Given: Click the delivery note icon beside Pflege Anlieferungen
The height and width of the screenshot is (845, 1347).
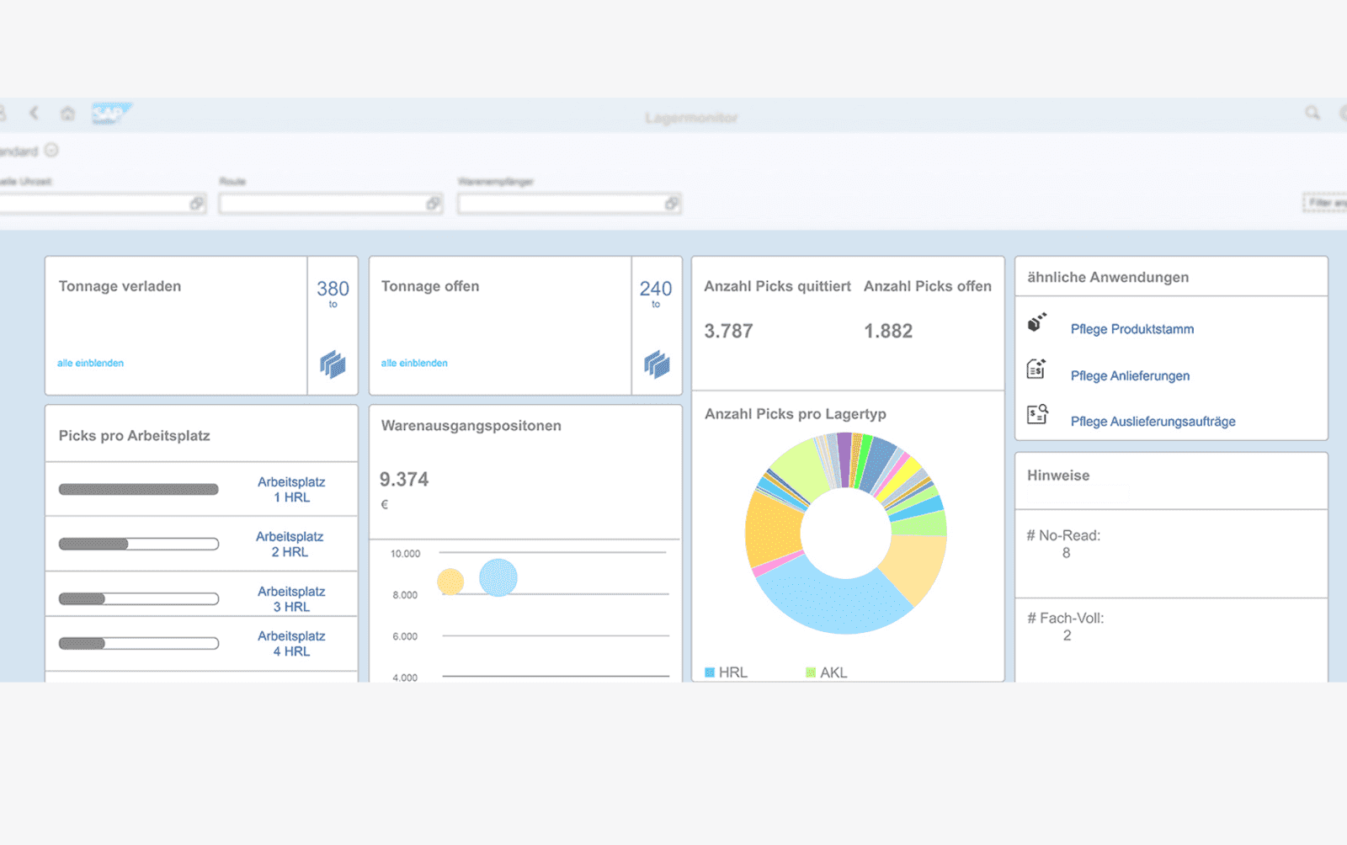Looking at the screenshot, I should click(x=1037, y=370).
